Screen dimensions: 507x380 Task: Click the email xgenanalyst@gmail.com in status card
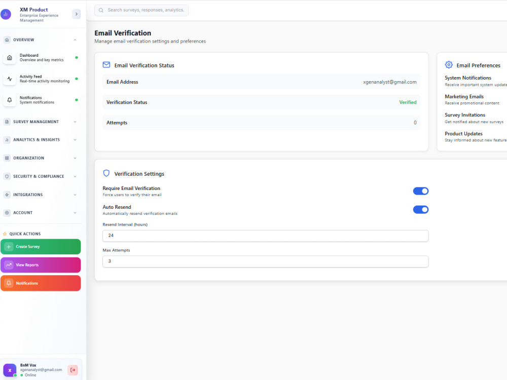(x=389, y=82)
